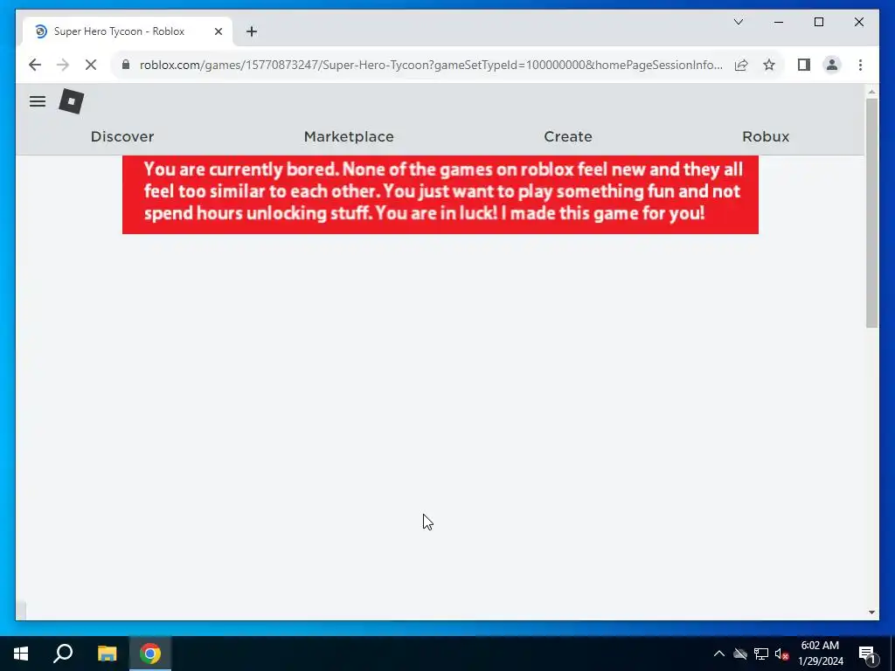Image resolution: width=895 pixels, height=671 pixels.
Task: Share this page via the share icon
Action: (741, 65)
